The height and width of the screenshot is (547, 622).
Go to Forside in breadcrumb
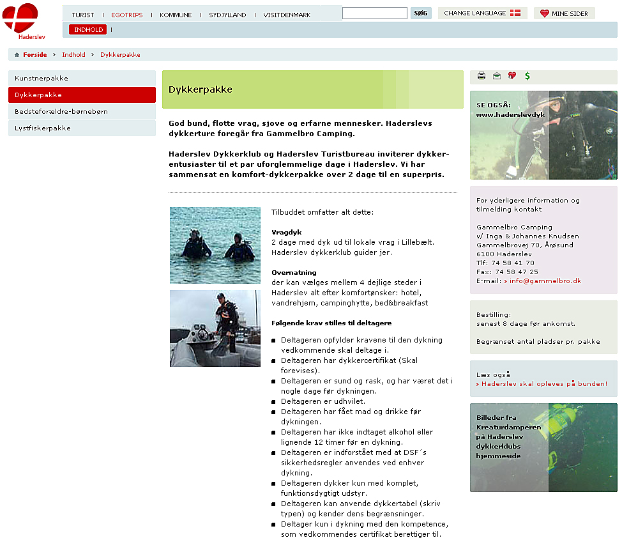(x=35, y=55)
